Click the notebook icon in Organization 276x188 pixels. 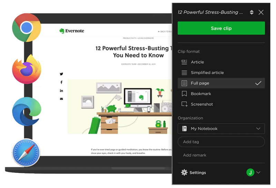point(184,129)
